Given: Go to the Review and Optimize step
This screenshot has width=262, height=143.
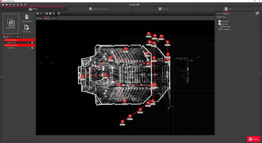Looking at the screenshot, I should coord(98,9).
